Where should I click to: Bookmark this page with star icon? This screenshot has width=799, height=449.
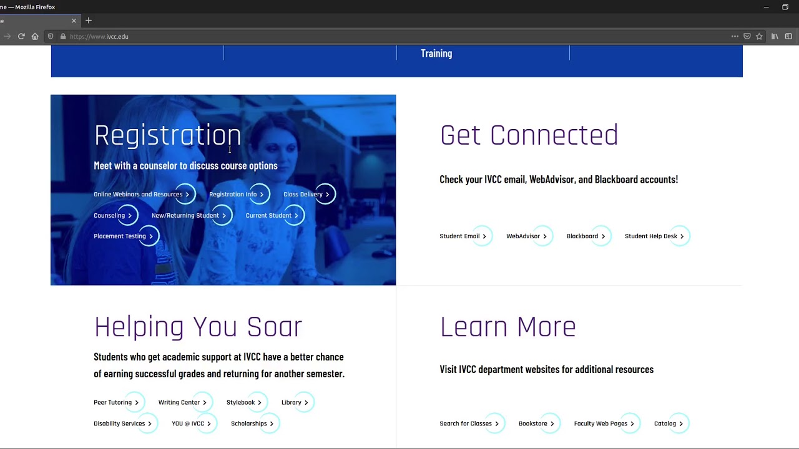759,36
